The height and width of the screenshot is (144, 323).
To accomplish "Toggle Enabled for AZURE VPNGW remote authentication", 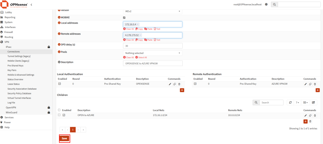I will pyautogui.click(x=195, y=84).
